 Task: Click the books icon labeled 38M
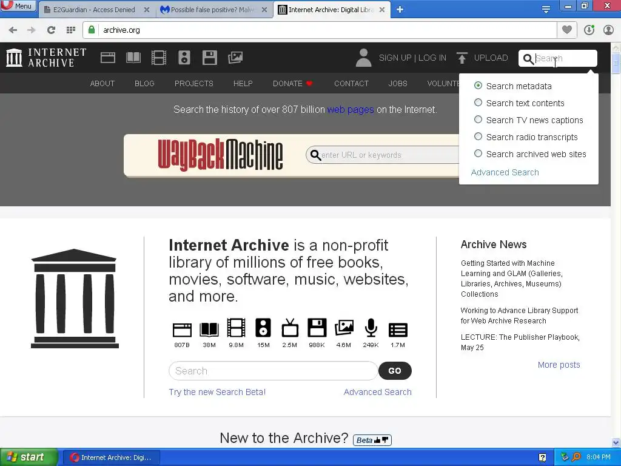point(209,329)
